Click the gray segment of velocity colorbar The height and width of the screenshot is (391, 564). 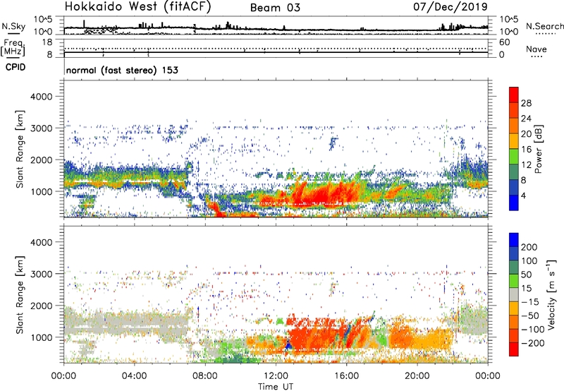tap(514, 295)
